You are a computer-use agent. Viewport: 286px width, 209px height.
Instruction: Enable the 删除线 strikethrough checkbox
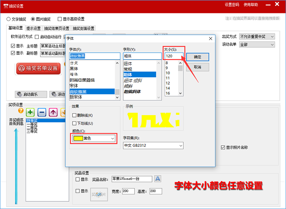(x=74, y=116)
